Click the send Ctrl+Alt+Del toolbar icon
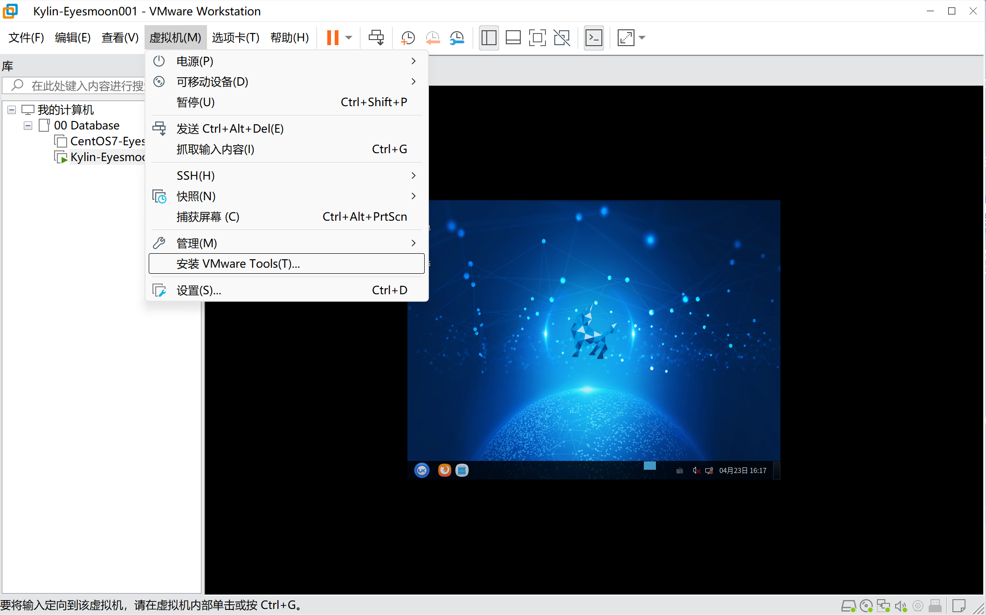The width and height of the screenshot is (986, 615). (x=376, y=38)
